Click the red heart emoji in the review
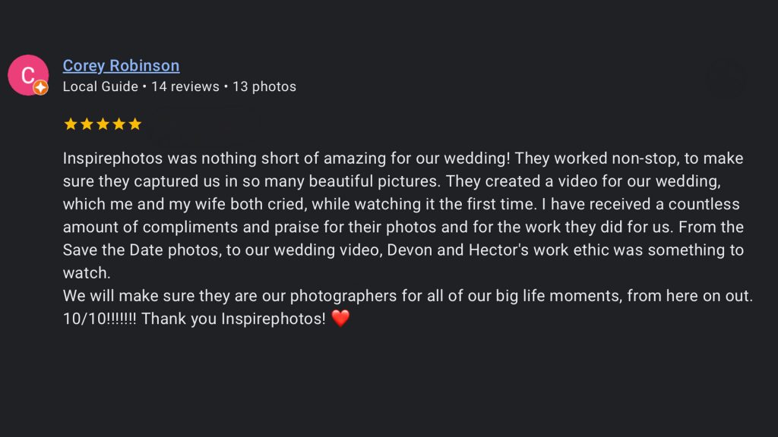The image size is (778, 437). click(x=341, y=318)
